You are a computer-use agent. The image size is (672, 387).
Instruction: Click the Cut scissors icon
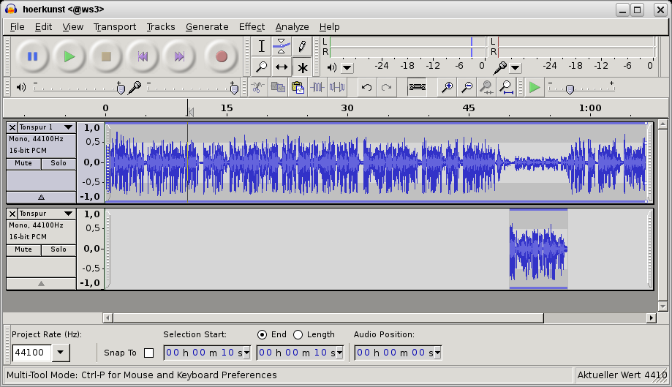point(257,88)
